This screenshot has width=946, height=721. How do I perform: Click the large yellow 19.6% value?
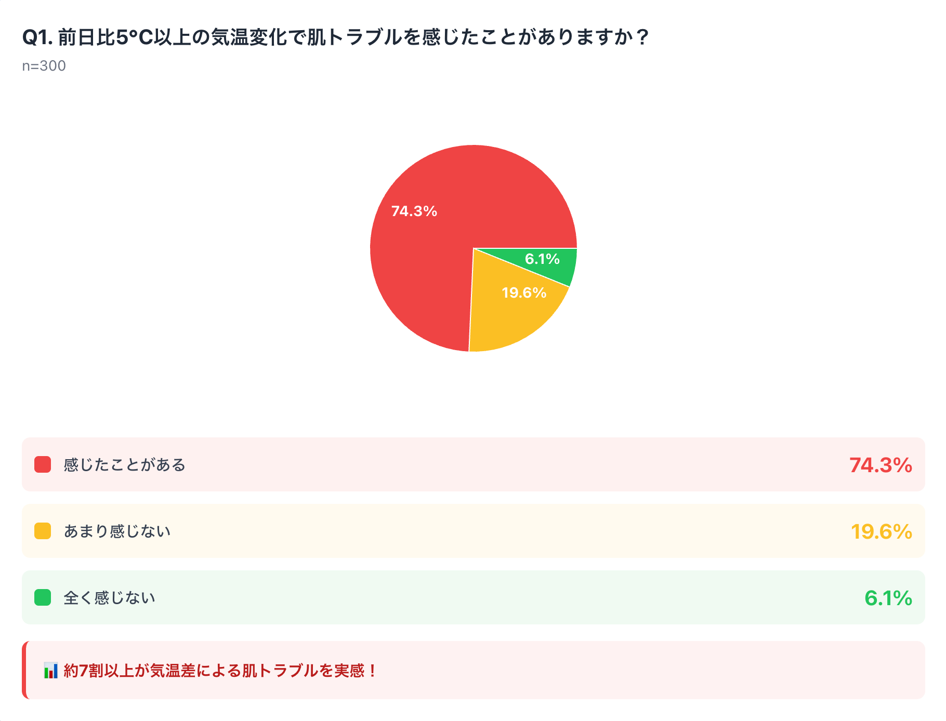(882, 531)
